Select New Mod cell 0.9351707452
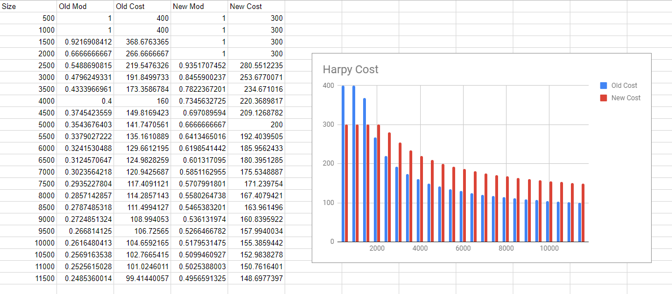The image size is (672, 294). pos(199,66)
